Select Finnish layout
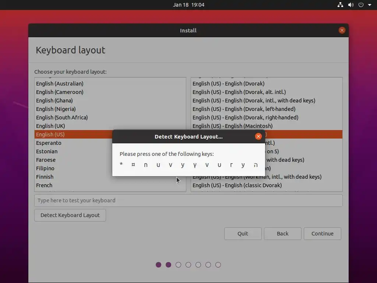The image size is (377, 283). (73, 177)
